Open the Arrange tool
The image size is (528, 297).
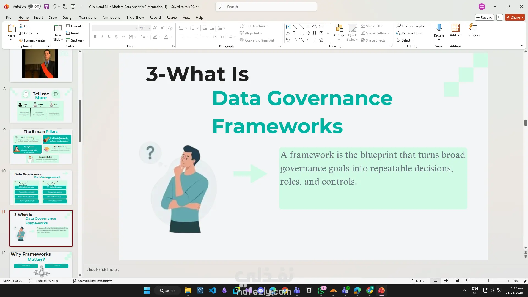point(339,32)
